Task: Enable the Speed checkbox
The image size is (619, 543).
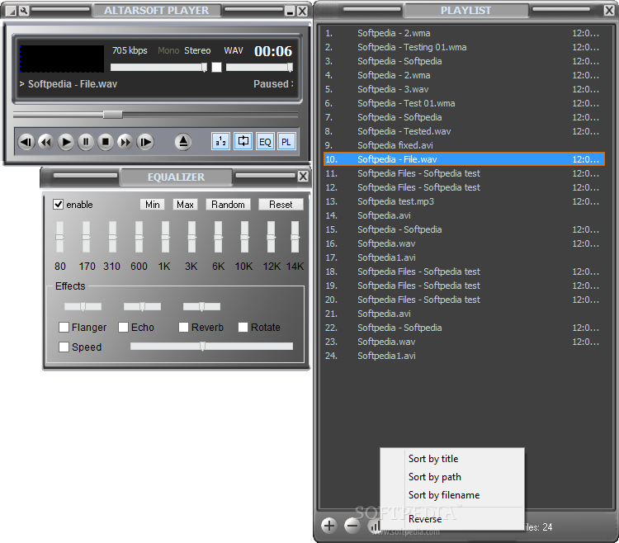Action: 64,347
